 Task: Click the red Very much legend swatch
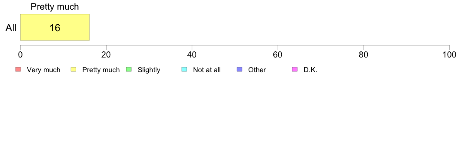click(18, 69)
